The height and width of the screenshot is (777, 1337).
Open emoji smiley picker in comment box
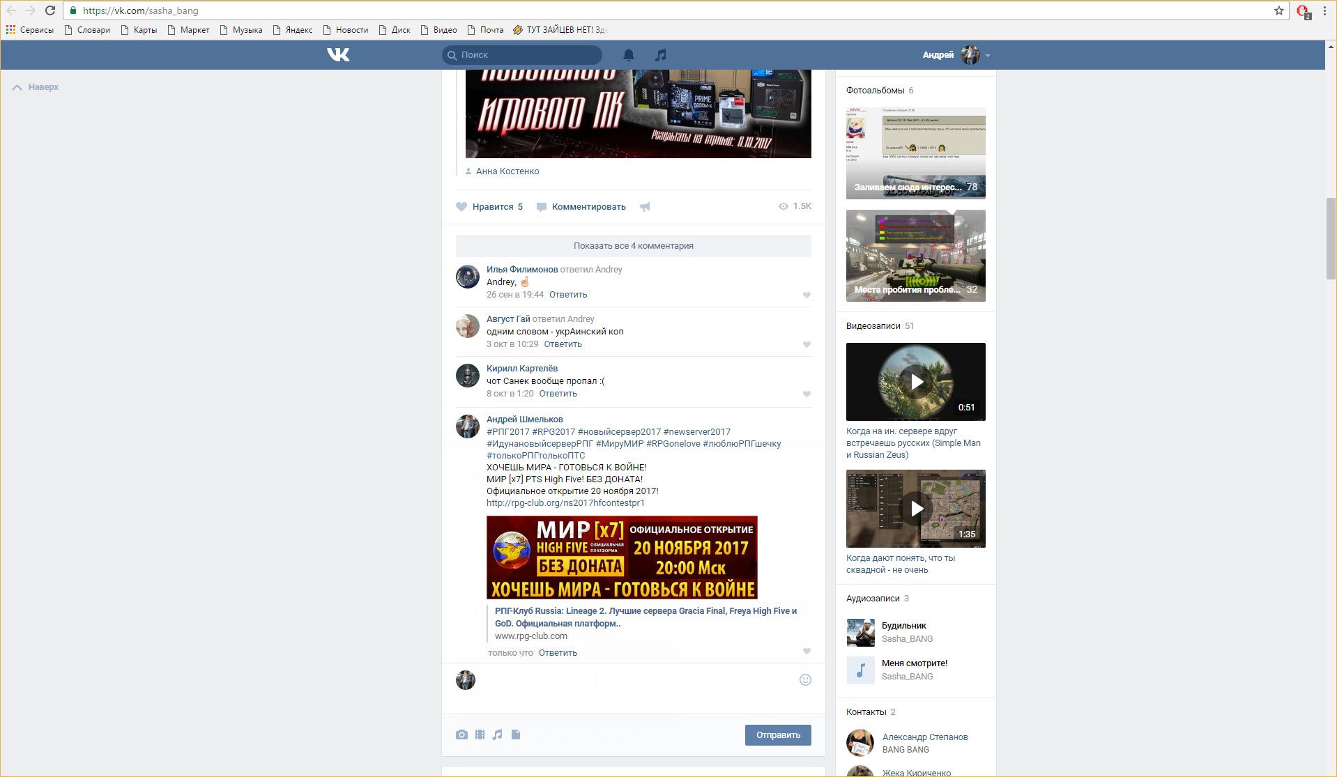point(805,679)
